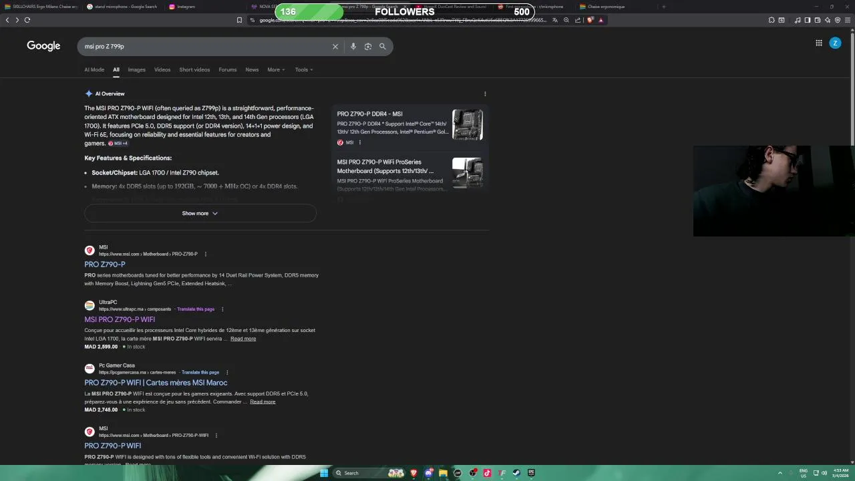
Task: Open PRO Z790-P WIFI Cartes mères MSI Maroc link
Action: pyautogui.click(x=156, y=383)
